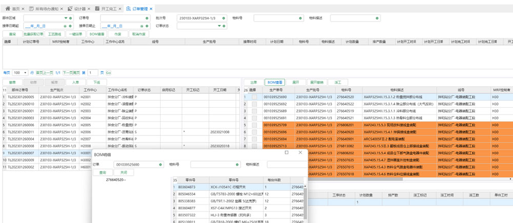Image resolution: width=513 pixels, height=223 pixels.
Task: Switch to the 开工完工 tab
Action: click(109, 8)
